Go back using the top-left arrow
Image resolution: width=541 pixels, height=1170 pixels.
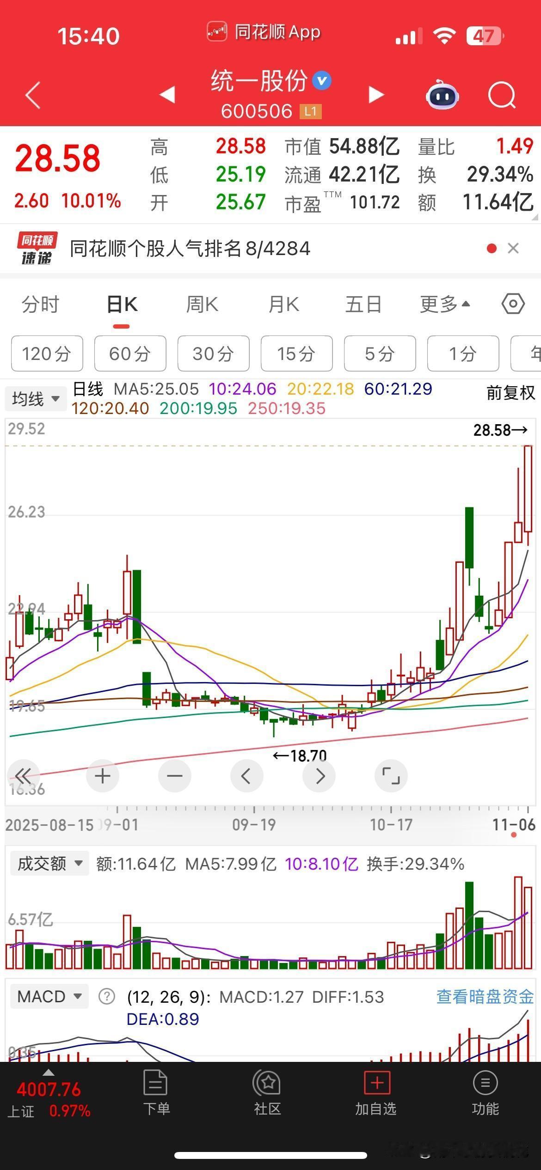pyautogui.click(x=33, y=95)
